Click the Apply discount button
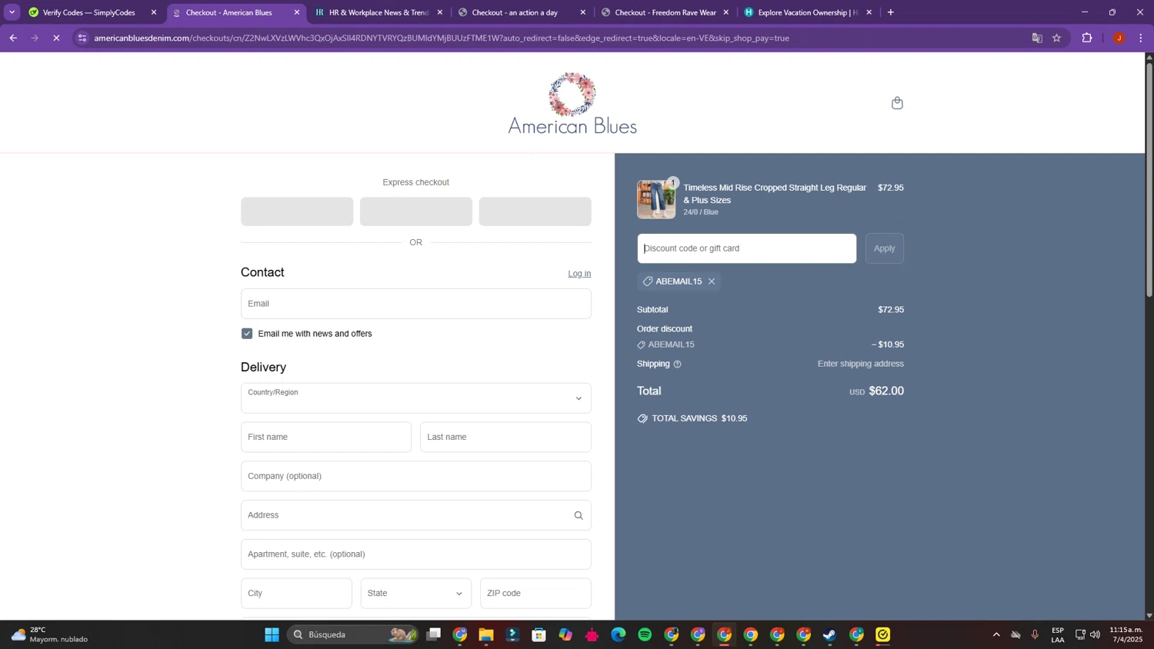The width and height of the screenshot is (1154, 649). pos(885,248)
